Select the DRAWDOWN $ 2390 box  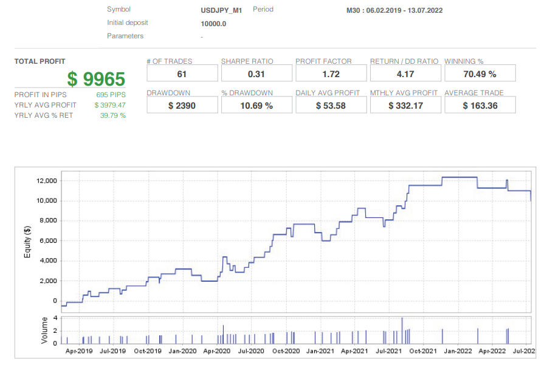tap(182, 104)
